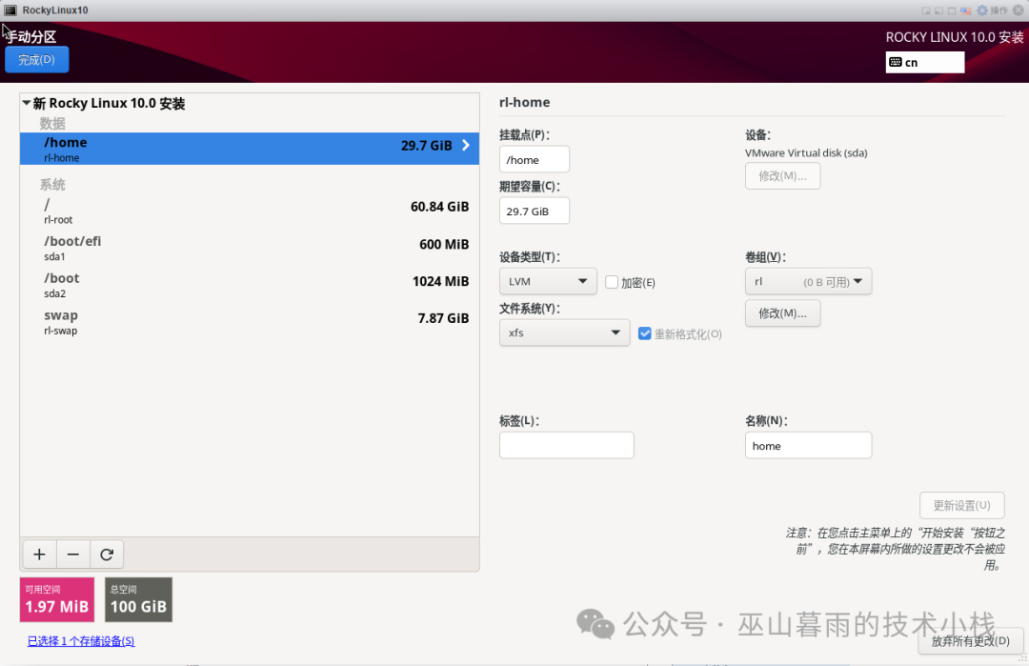Open the 操作 actions menu
Viewport: 1029px width, 666px height.
coord(999,10)
